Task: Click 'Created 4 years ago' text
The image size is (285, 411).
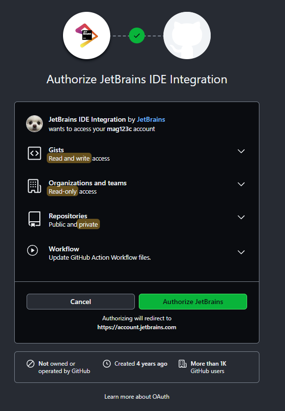Action: [141, 364]
